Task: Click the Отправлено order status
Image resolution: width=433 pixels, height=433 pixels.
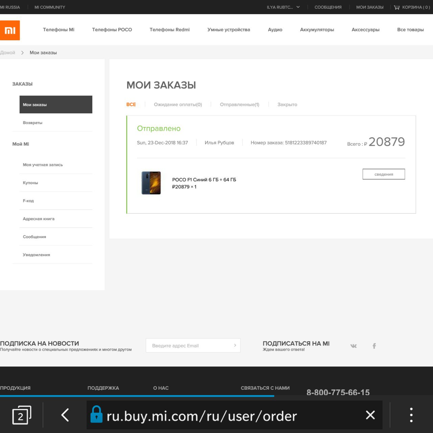Action: click(x=159, y=129)
